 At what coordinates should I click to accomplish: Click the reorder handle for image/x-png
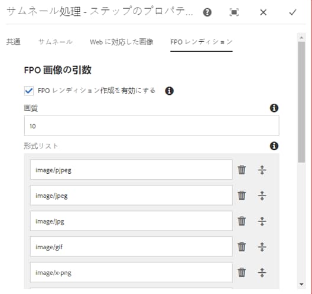pos(262,272)
